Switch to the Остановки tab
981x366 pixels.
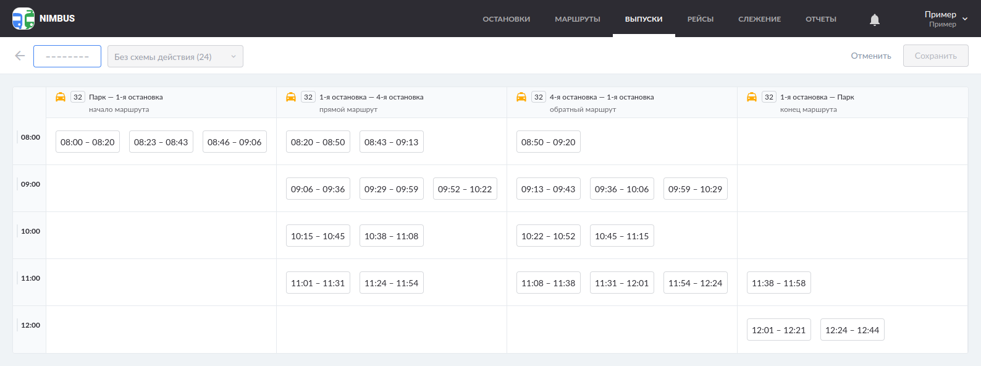coord(507,19)
